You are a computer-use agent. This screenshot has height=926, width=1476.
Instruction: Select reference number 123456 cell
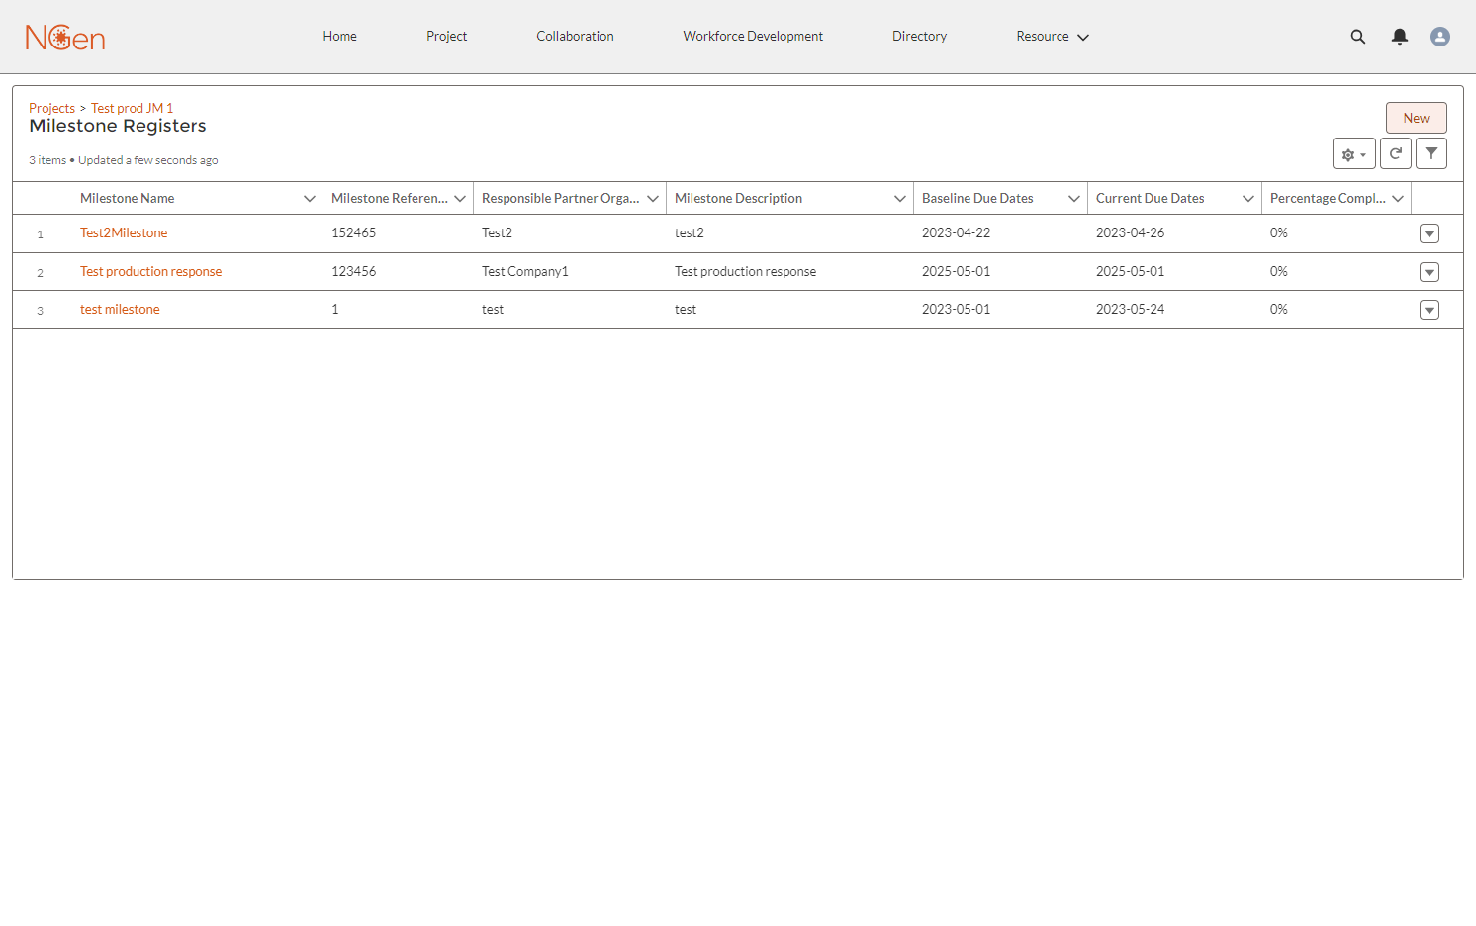(x=353, y=272)
